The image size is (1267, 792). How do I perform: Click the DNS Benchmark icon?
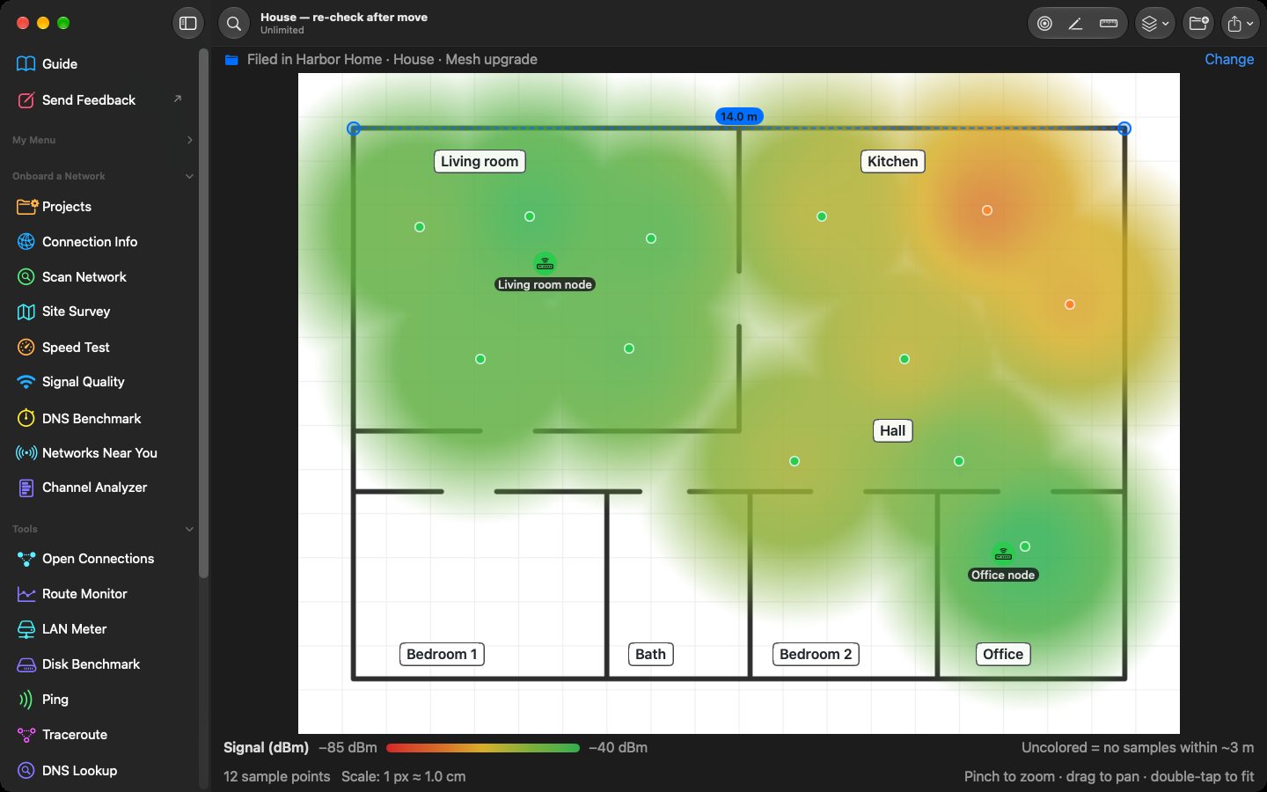pos(26,418)
